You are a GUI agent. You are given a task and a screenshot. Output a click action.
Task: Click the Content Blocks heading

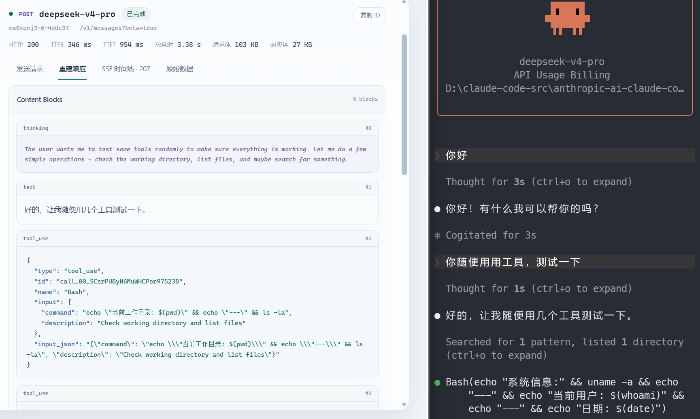[x=40, y=99]
